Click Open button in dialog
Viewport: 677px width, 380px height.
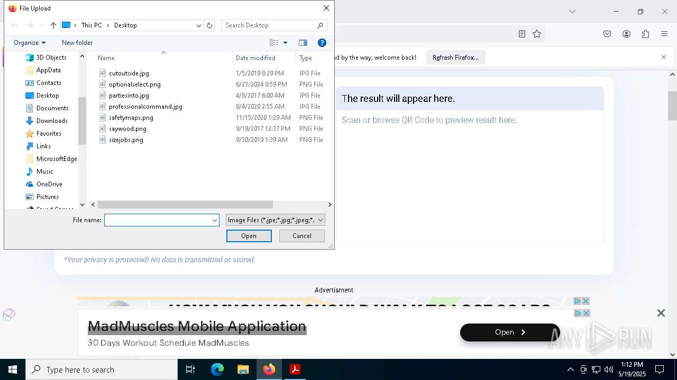(249, 236)
